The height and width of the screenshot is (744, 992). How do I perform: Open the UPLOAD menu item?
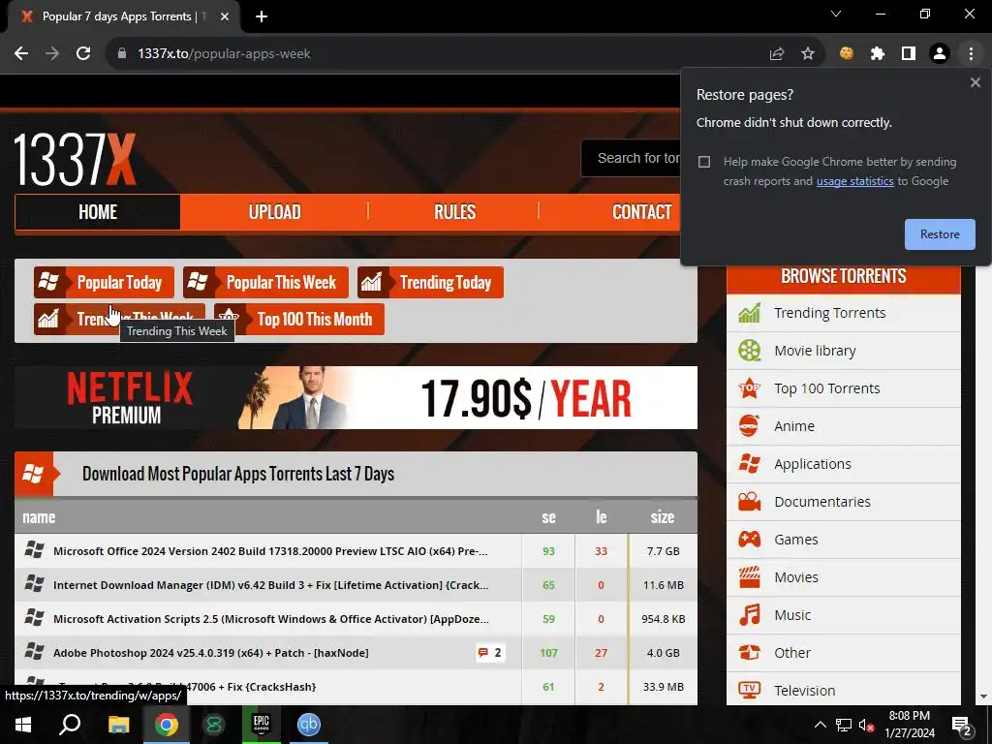point(274,212)
